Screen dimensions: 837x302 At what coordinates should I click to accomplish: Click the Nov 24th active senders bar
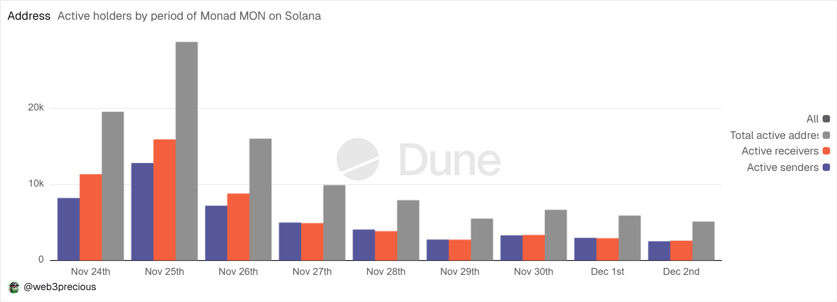[x=69, y=229]
